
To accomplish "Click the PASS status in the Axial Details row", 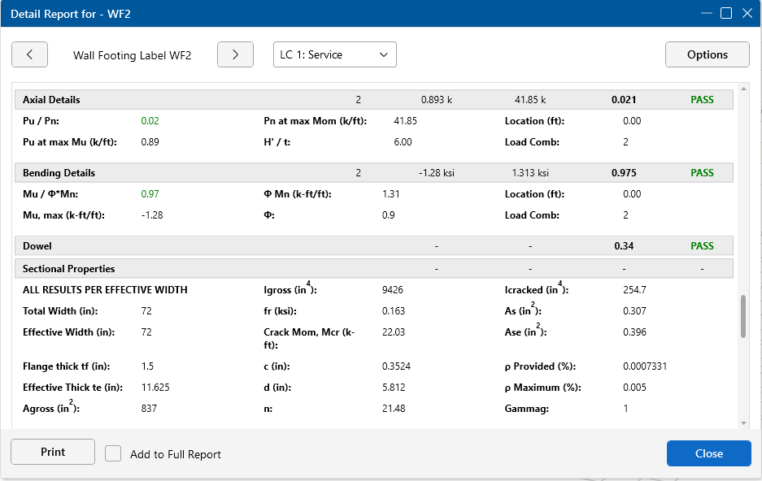I will pyautogui.click(x=702, y=100).
